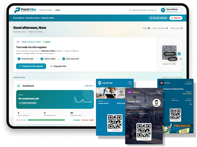Expand the Nora Halloran user menu
Screen dimensions: 197x147
[172, 10]
